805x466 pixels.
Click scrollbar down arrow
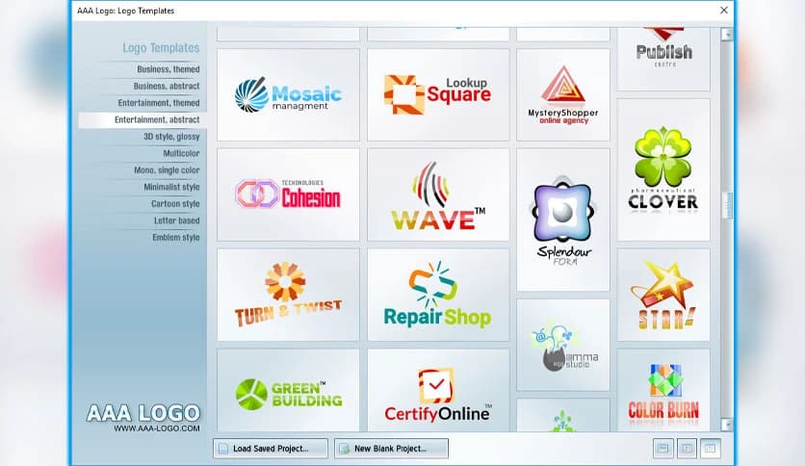click(726, 425)
